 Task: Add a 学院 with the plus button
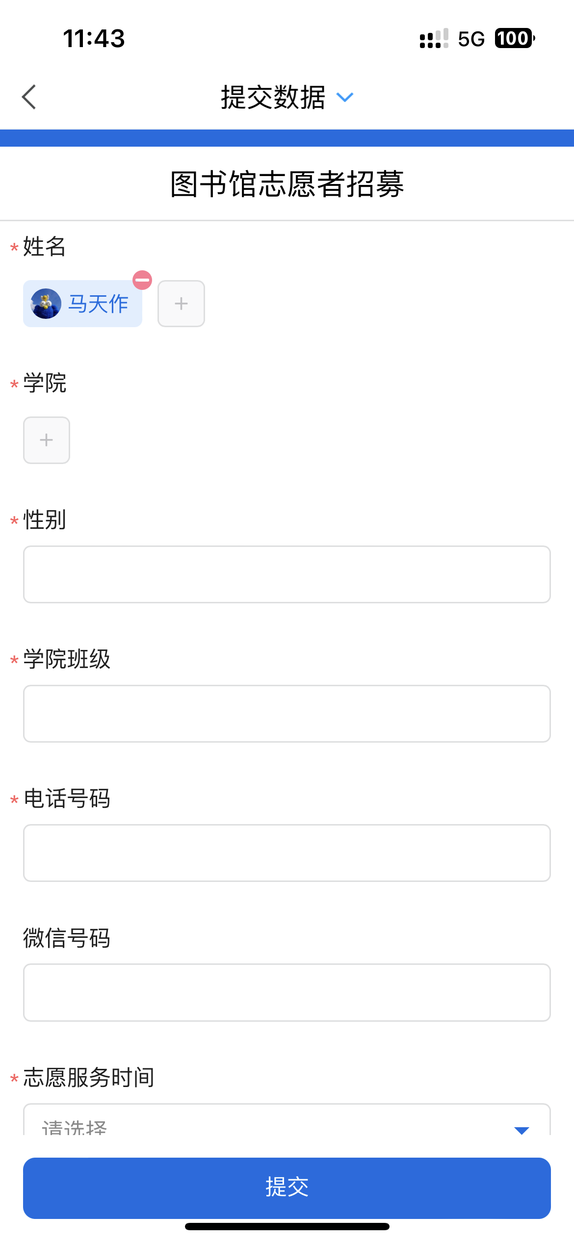47,440
